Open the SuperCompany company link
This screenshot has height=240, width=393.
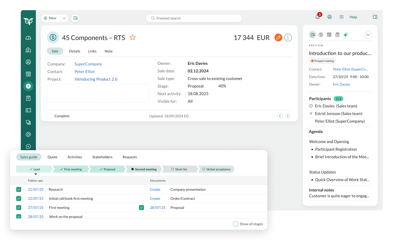pos(88,64)
